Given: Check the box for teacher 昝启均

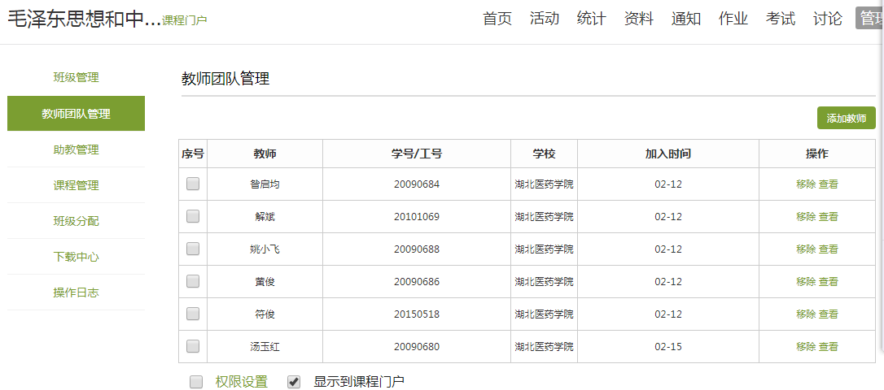Looking at the screenshot, I should pyautogui.click(x=193, y=184).
